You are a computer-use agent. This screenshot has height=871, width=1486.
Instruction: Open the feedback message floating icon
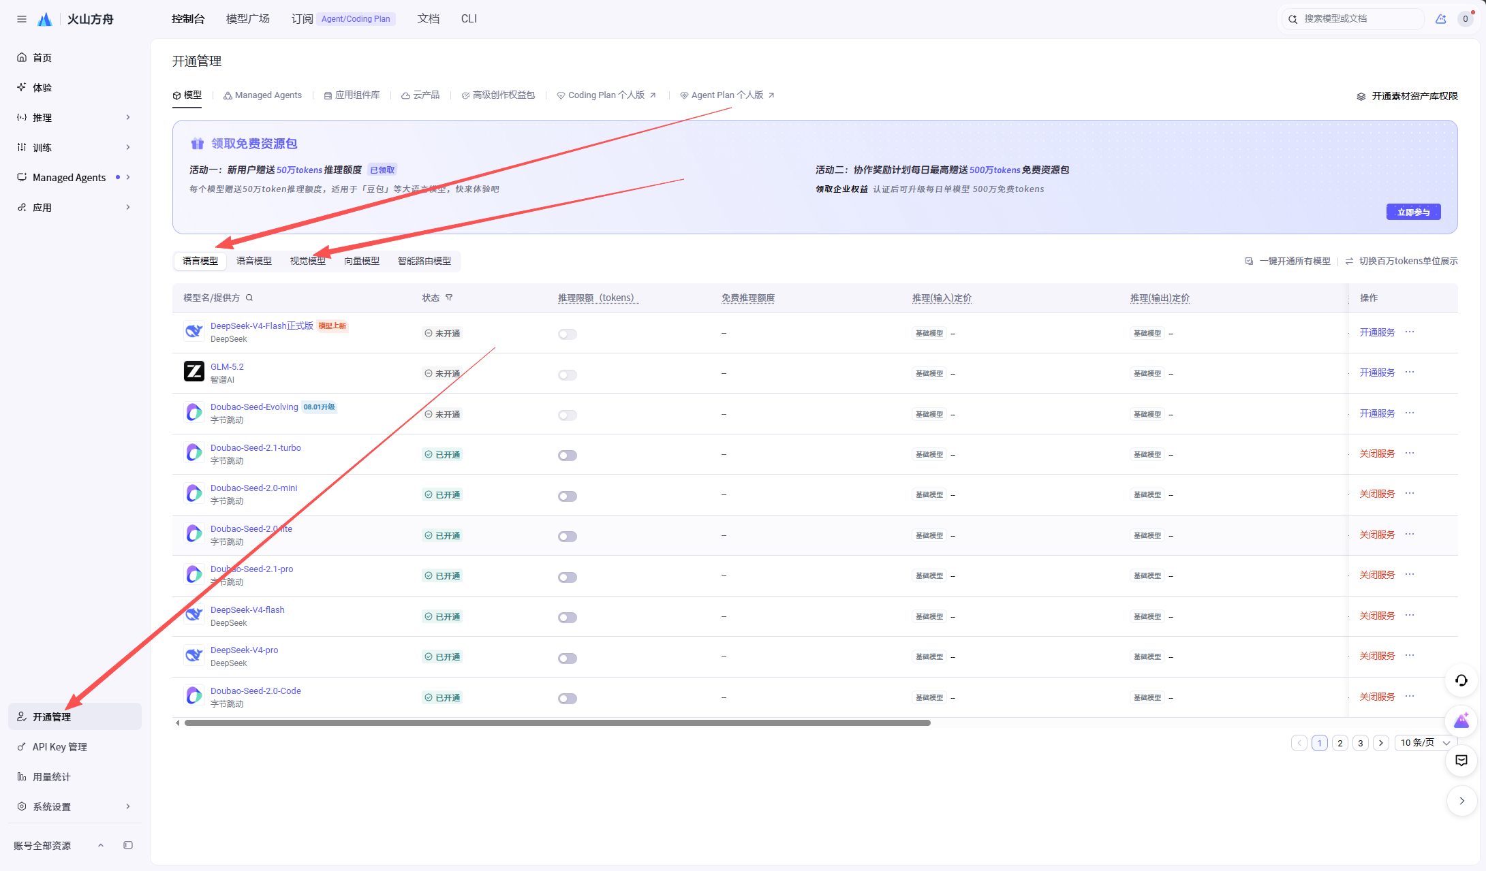click(x=1461, y=761)
